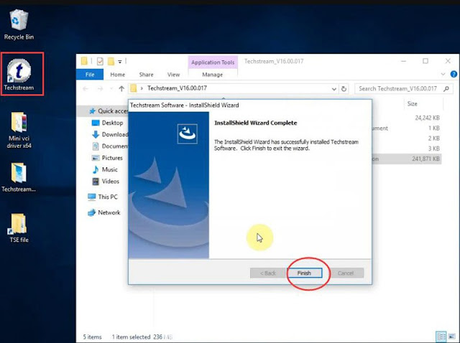The width and height of the screenshot is (460, 343).
Task: Minimize the Explorer window
Action: tap(404, 61)
